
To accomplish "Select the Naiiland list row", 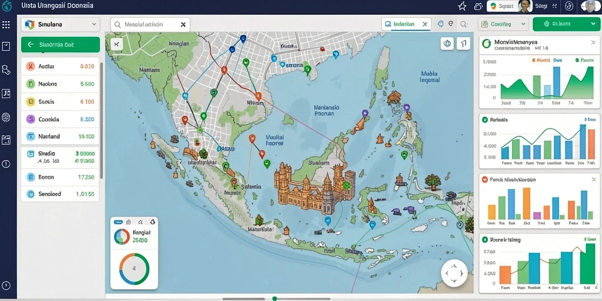I will point(61,136).
